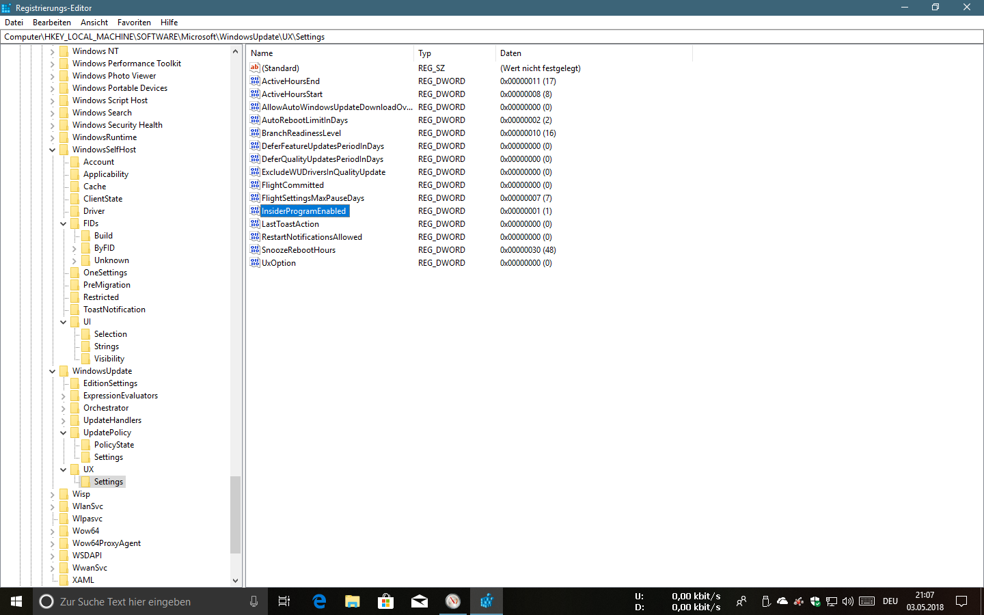The image size is (984, 615).
Task: Click the ActiveHoursStart DWORD value icon
Action: click(255, 94)
